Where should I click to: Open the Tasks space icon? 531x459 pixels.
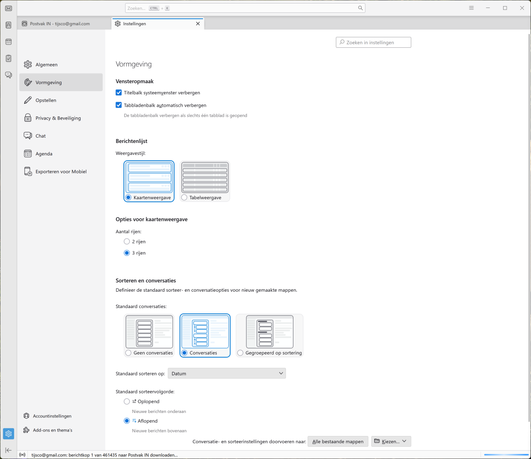8,58
